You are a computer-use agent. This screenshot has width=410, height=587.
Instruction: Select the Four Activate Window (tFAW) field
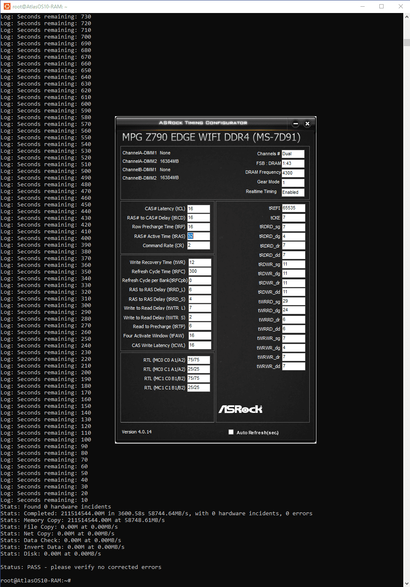(x=200, y=336)
